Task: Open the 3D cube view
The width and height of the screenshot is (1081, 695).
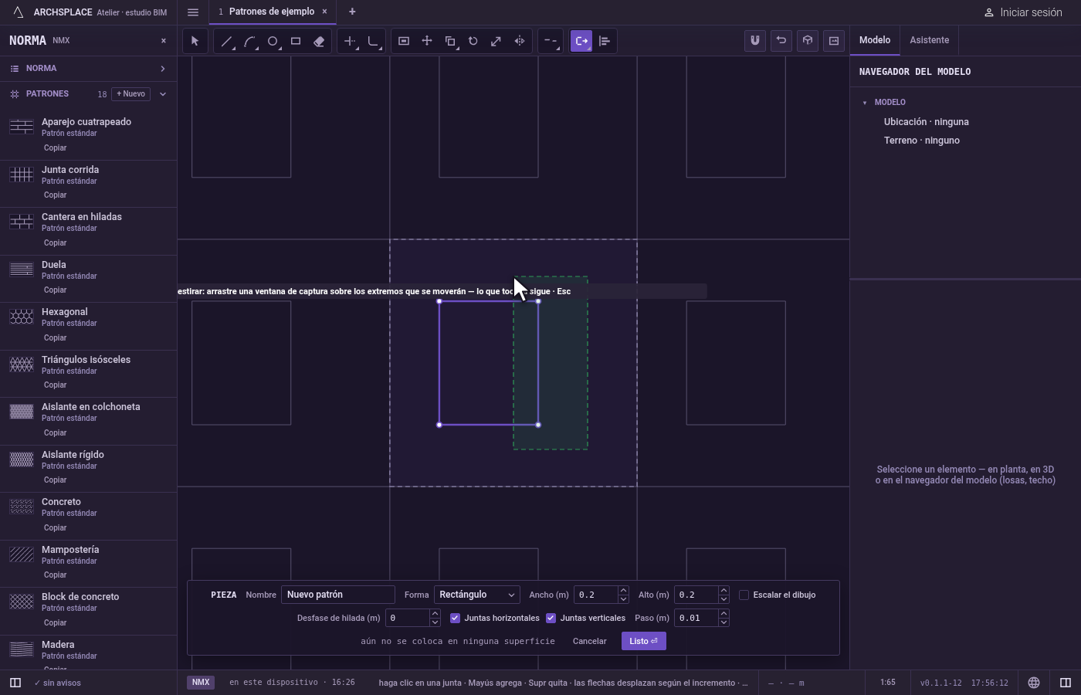Action: click(x=808, y=40)
